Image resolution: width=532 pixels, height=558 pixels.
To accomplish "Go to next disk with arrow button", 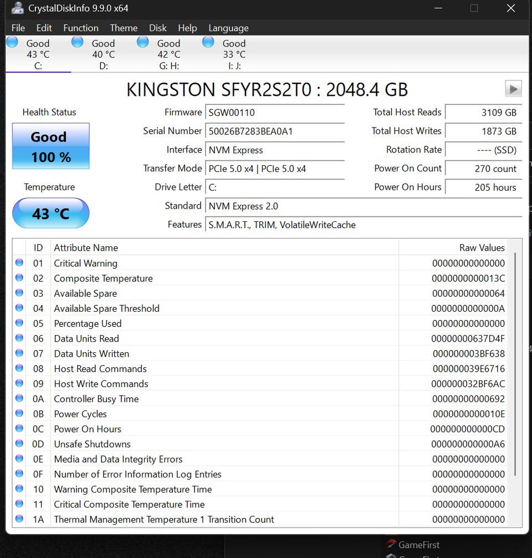I will (513, 89).
